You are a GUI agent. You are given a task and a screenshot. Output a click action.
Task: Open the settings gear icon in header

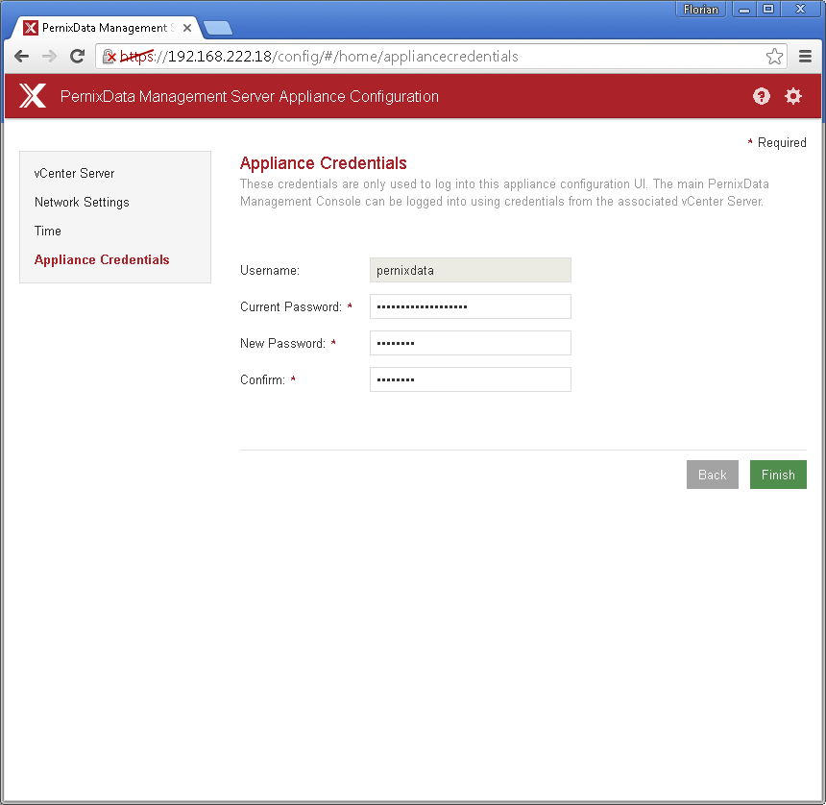(792, 96)
